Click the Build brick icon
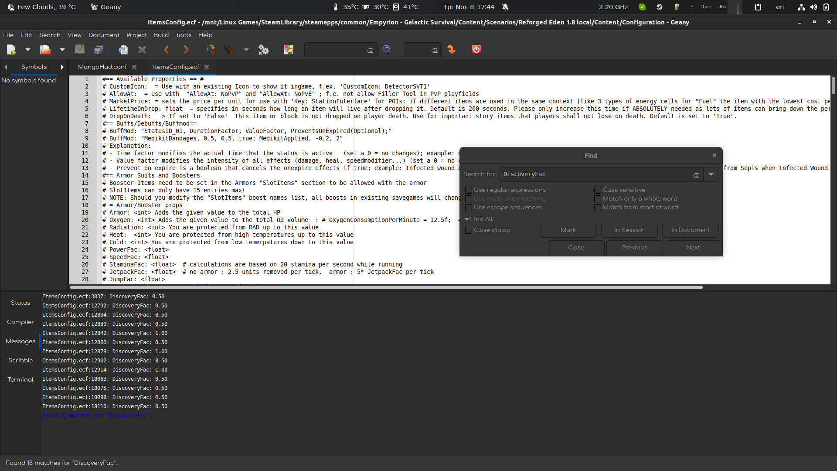The width and height of the screenshot is (837, 471). tap(229, 50)
